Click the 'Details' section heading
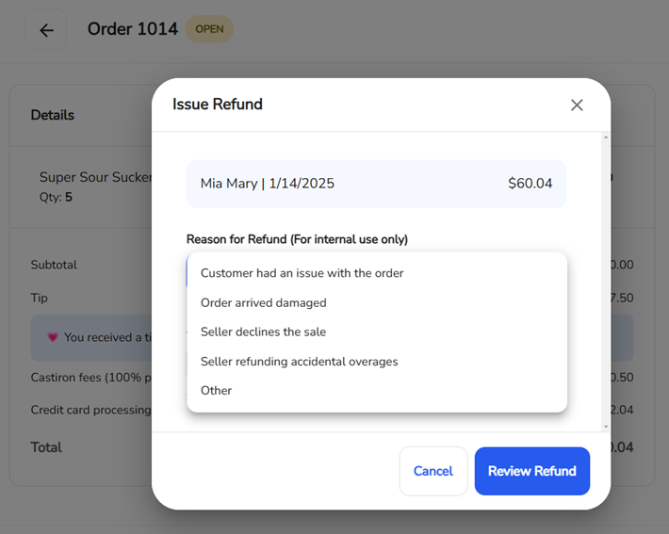 pyautogui.click(x=53, y=115)
